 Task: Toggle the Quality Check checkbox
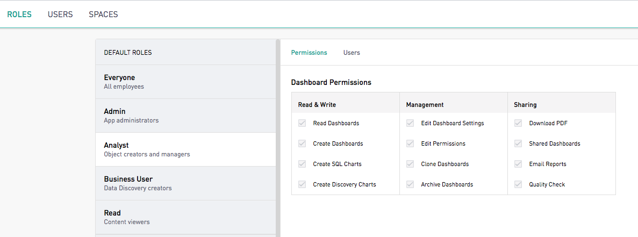tap(518, 184)
